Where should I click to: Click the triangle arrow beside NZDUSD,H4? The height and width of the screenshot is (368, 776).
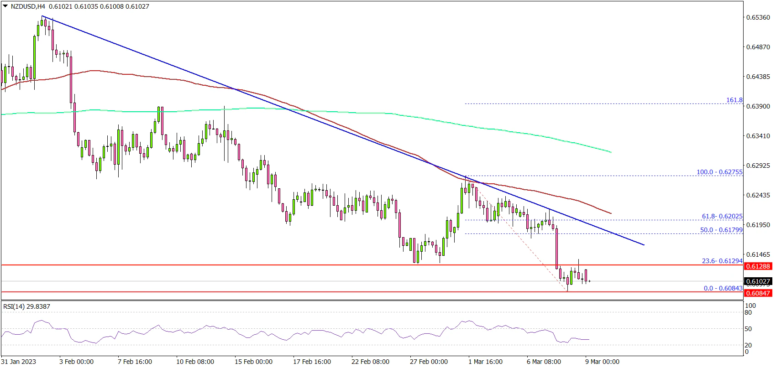[x=5, y=6]
